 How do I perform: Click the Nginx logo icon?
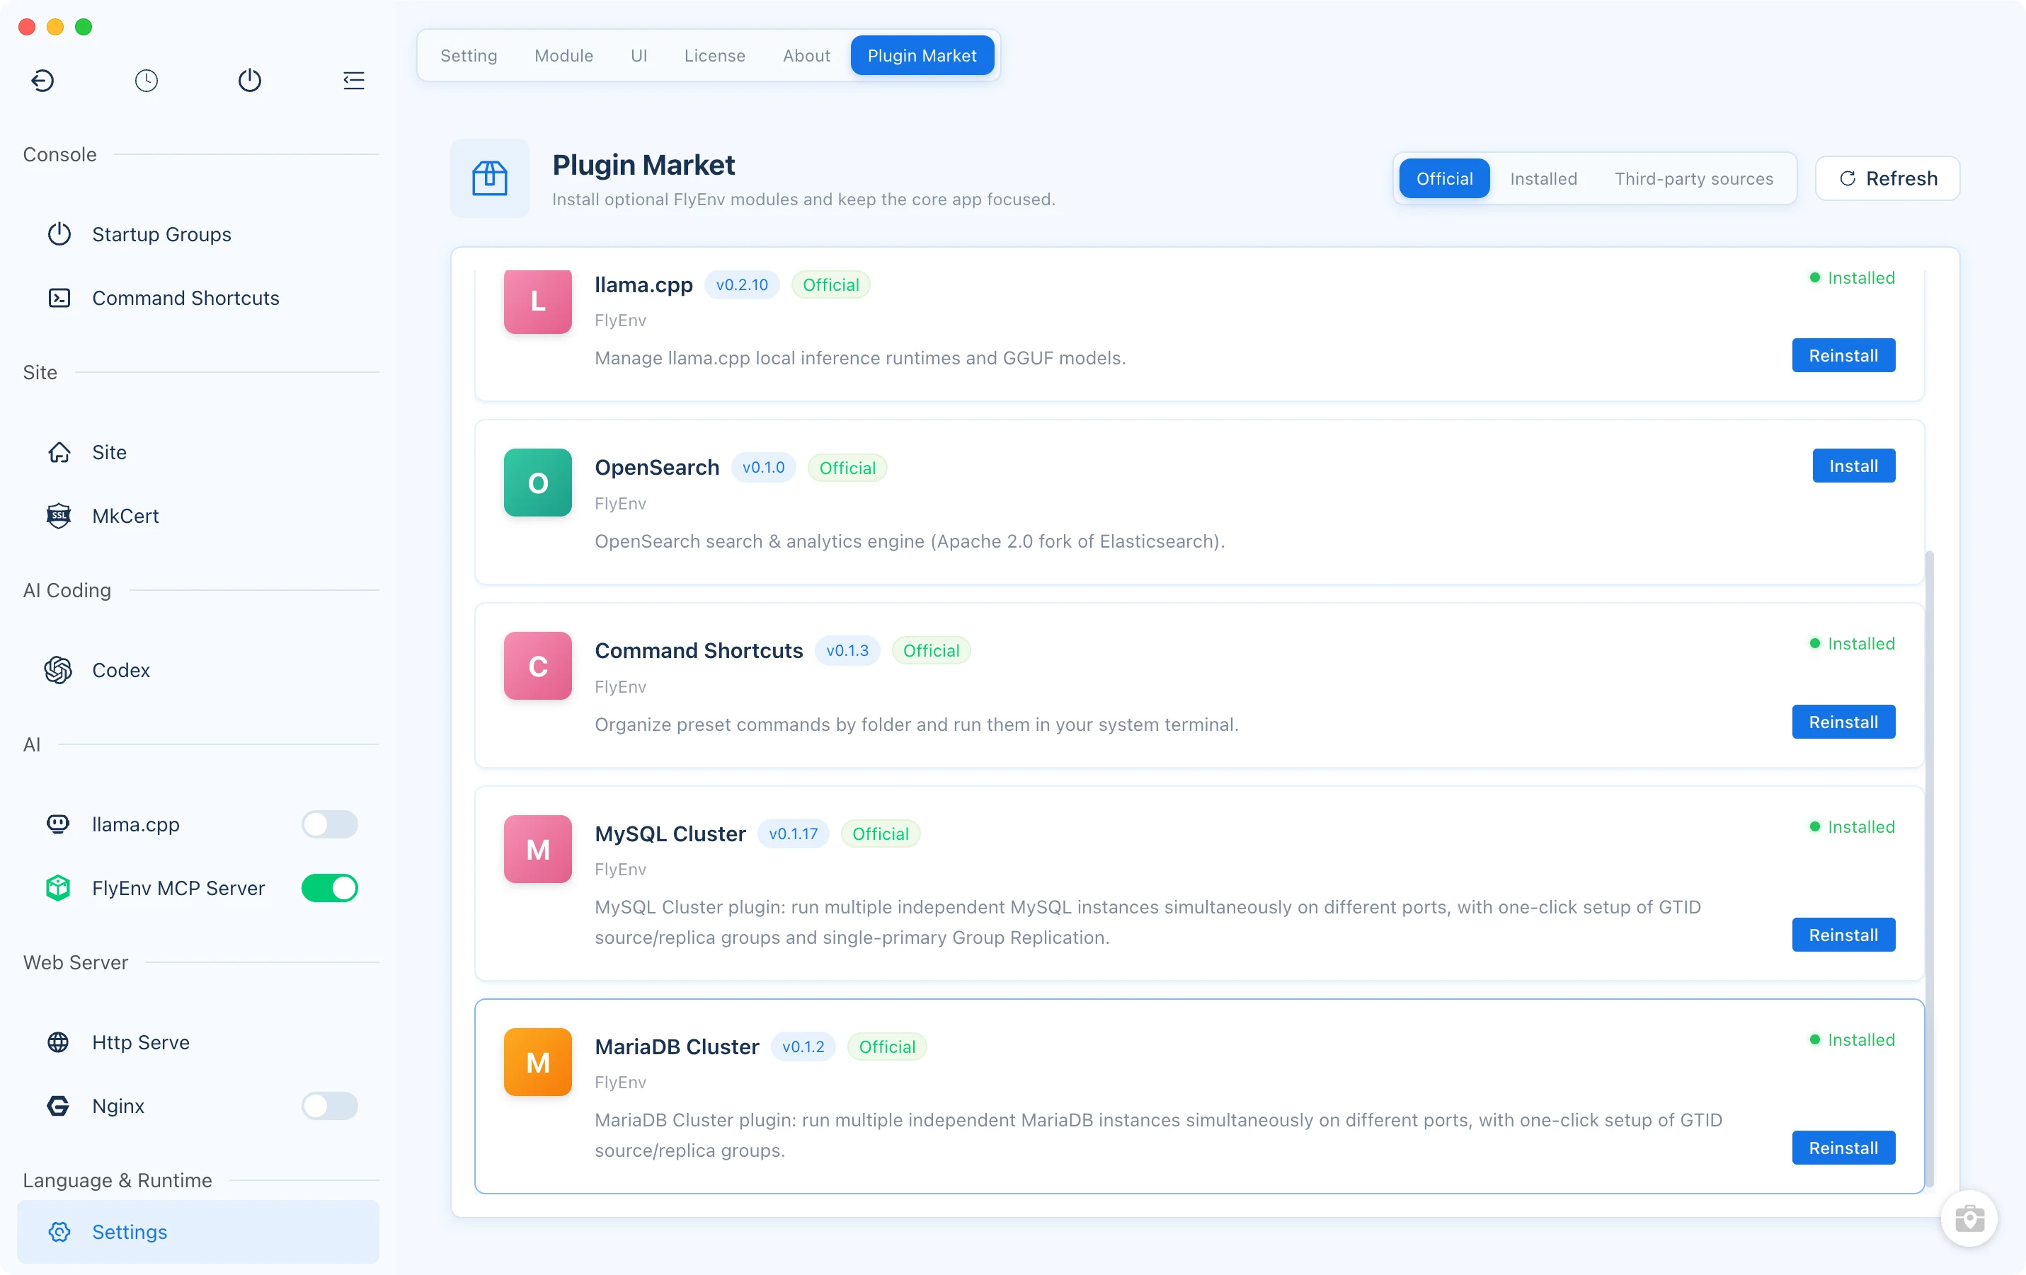[58, 1106]
